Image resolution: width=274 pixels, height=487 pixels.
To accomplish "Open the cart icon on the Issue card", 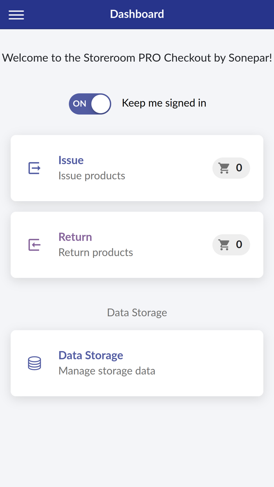I will [x=224, y=168].
